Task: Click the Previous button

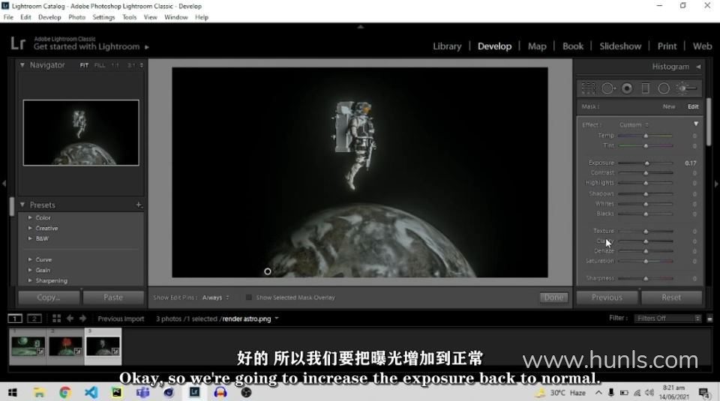Action: click(x=607, y=298)
